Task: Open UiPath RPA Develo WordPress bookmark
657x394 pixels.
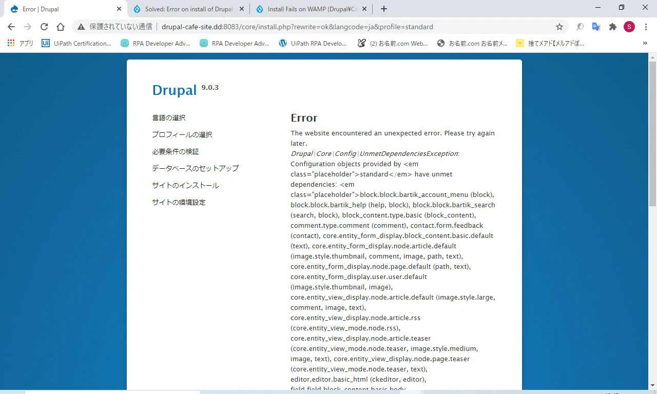Action: (x=313, y=44)
